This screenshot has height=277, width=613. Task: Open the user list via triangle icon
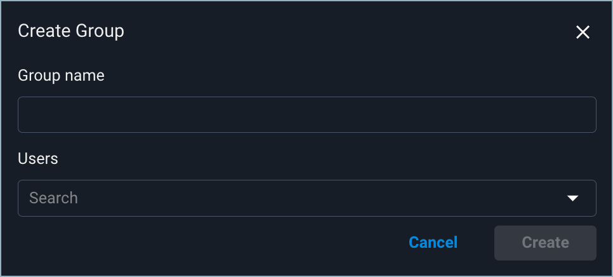[x=572, y=198]
